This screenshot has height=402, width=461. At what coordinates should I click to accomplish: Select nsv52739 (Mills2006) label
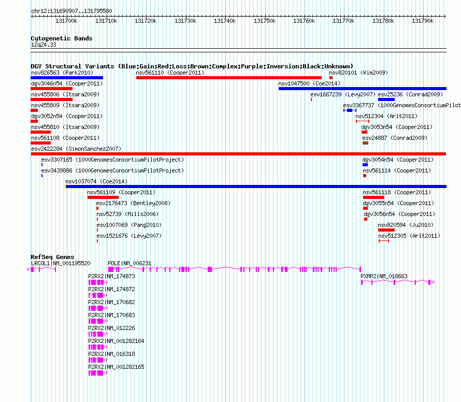click(x=127, y=214)
